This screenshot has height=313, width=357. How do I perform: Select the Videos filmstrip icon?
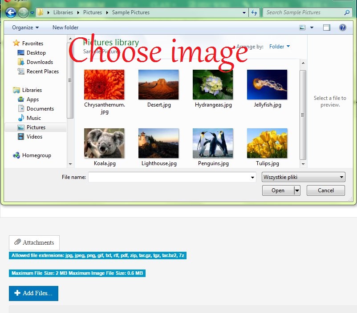click(21, 136)
